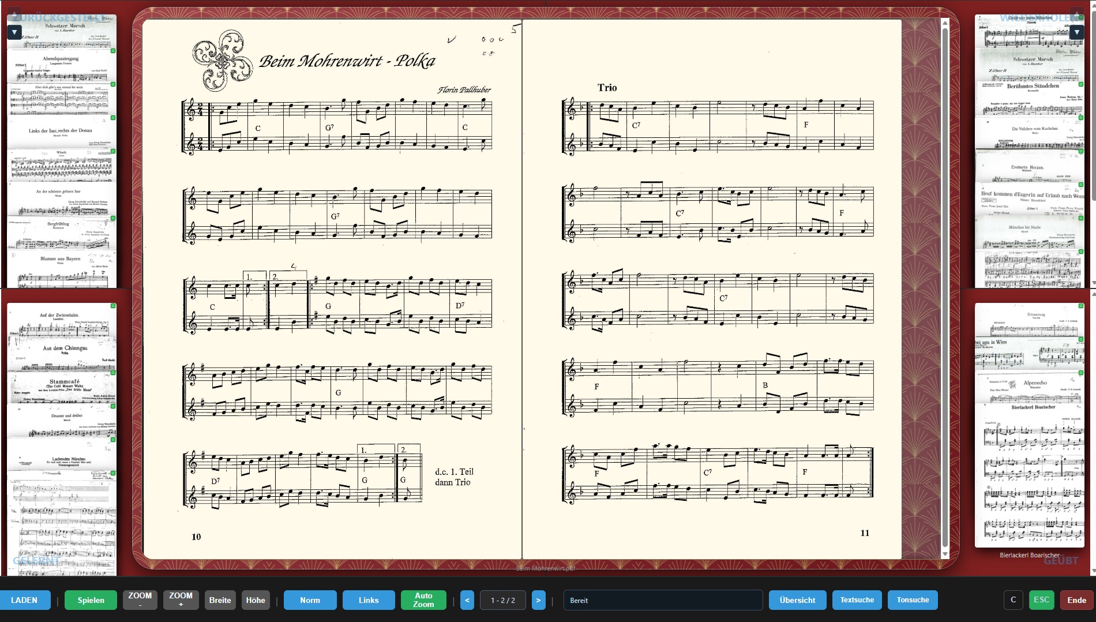Go to the previous page with '<'
The width and height of the screenshot is (1096, 622).
(467, 600)
